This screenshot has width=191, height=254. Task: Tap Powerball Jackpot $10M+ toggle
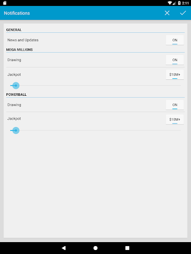[x=175, y=120]
